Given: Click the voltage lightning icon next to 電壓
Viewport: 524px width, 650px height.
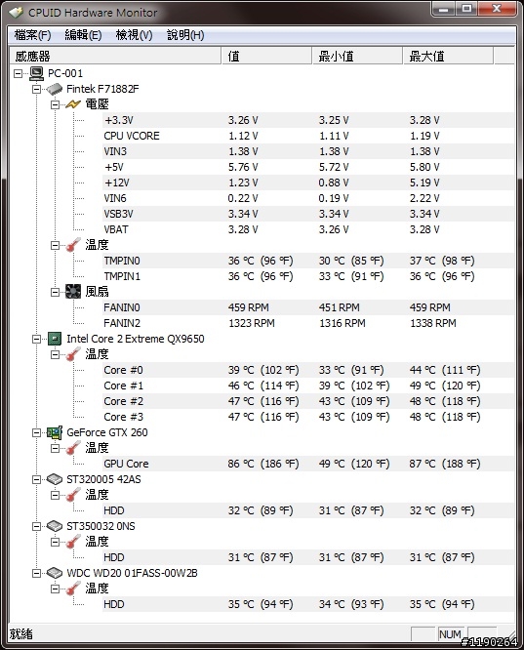Looking at the screenshot, I should click(73, 104).
